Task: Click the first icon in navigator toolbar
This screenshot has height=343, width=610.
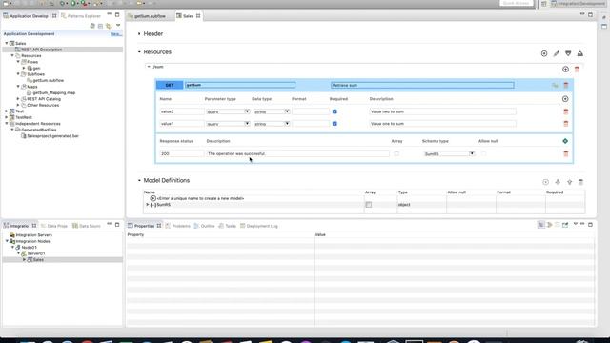Action: 92,26
